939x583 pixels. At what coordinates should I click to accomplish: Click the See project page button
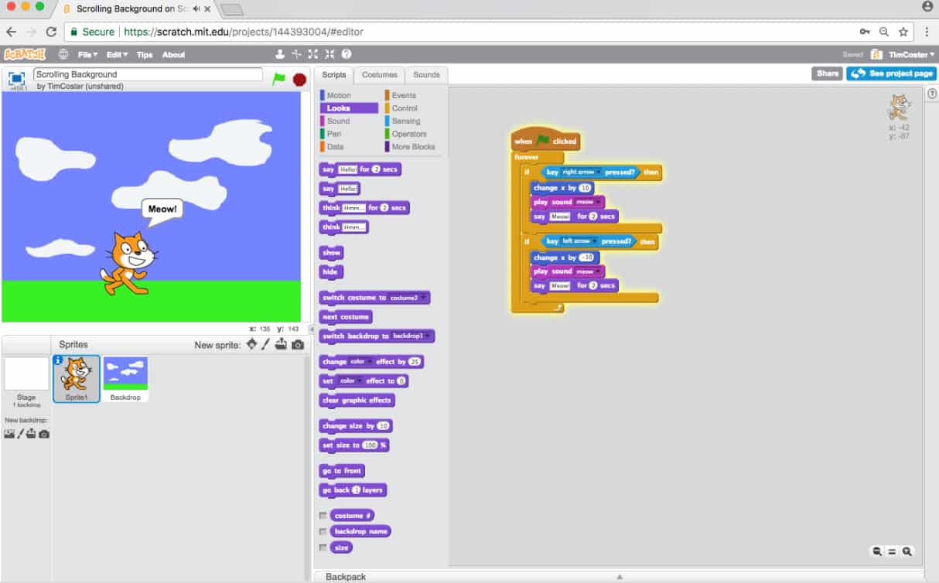(x=889, y=73)
